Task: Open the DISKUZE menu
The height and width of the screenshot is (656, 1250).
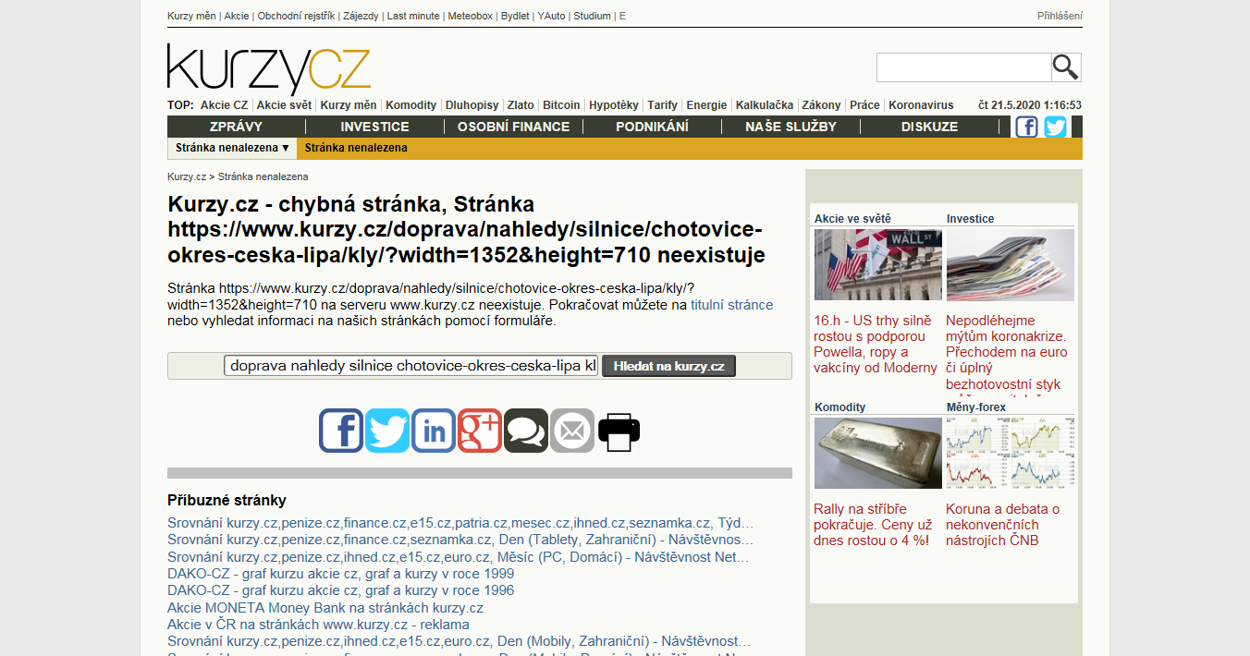Action: pyautogui.click(x=929, y=127)
